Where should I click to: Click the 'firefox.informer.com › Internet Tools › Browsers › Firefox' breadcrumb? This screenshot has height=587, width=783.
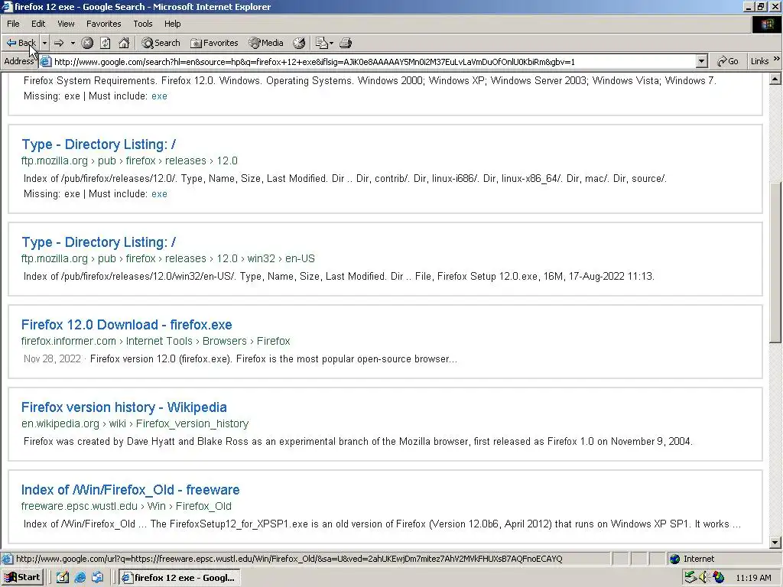155,341
